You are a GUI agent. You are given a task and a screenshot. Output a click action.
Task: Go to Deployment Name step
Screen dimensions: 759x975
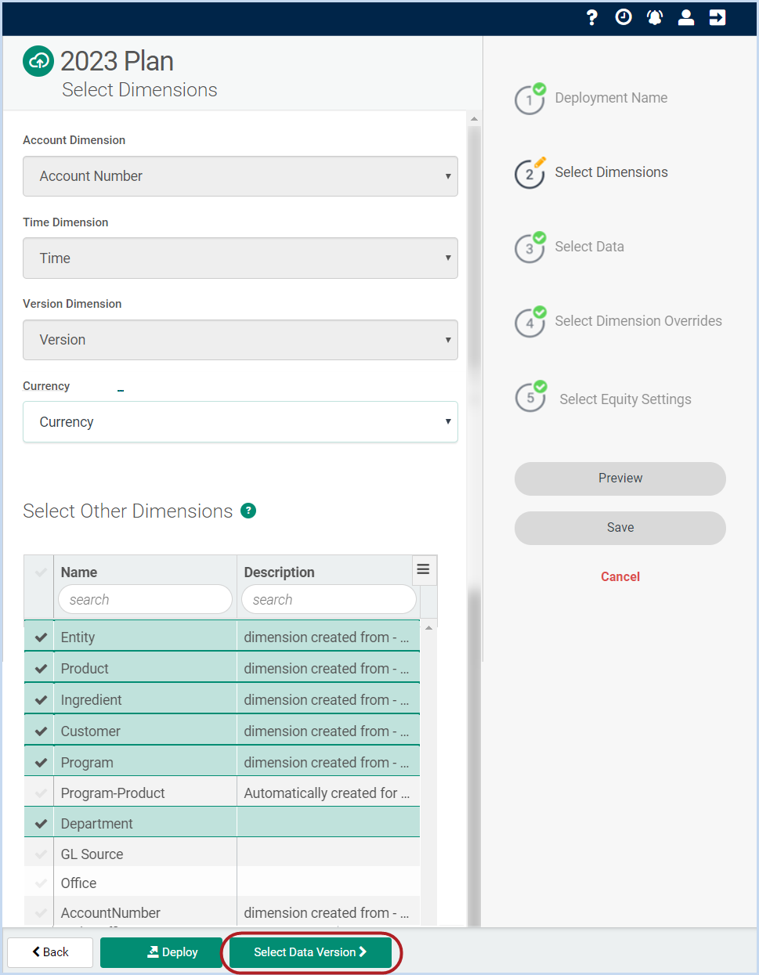pyautogui.click(x=611, y=98)
